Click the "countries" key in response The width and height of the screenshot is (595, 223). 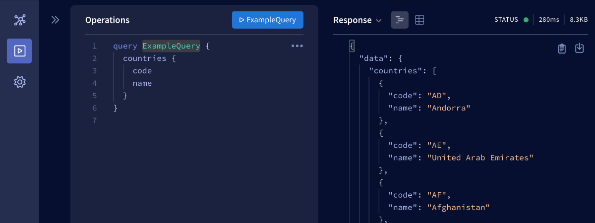tap(396, 71)
